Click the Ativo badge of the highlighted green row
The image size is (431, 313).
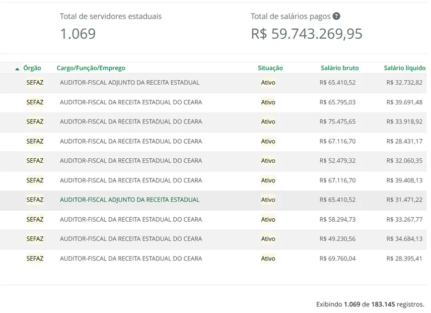(268, 200)
